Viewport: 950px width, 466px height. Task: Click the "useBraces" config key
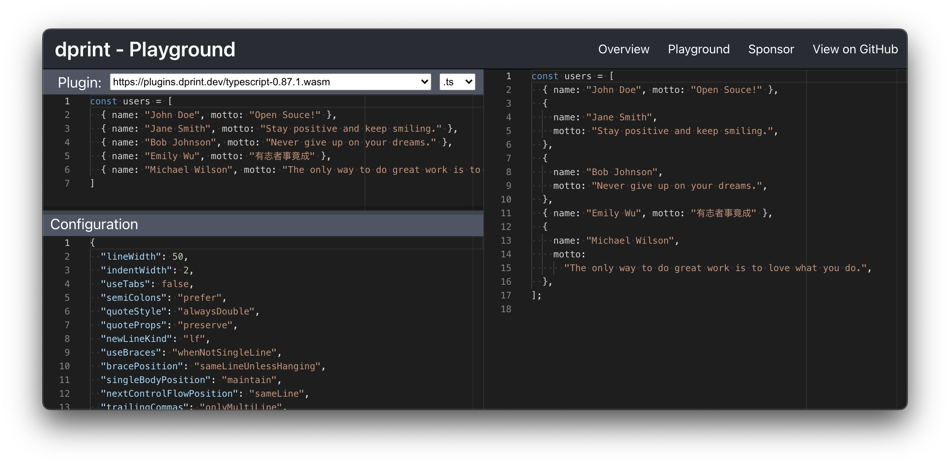[x=131, y=353]
